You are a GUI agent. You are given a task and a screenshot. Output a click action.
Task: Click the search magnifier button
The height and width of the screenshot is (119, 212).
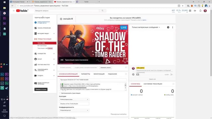pos(102,11)
